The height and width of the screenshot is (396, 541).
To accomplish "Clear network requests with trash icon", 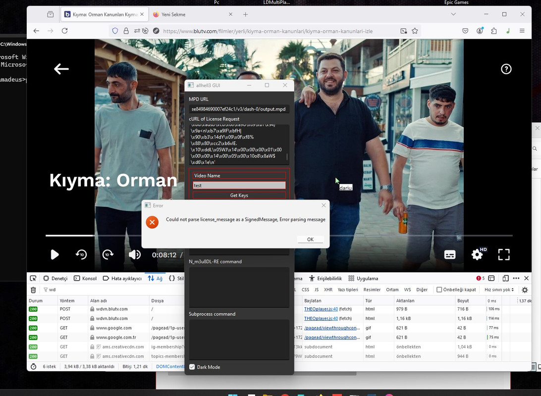I will [x=33, y=290].
